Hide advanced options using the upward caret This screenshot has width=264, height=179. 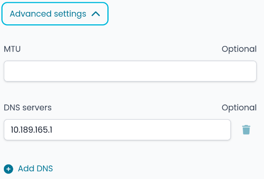click(x=96, y=14)
